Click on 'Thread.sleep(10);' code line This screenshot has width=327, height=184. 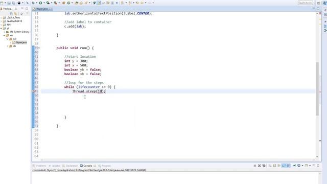coord(89,91)
